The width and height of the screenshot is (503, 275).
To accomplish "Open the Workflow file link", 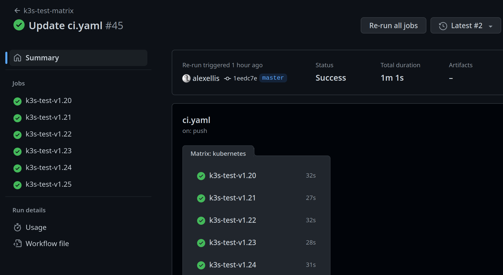I will [47, 243].
